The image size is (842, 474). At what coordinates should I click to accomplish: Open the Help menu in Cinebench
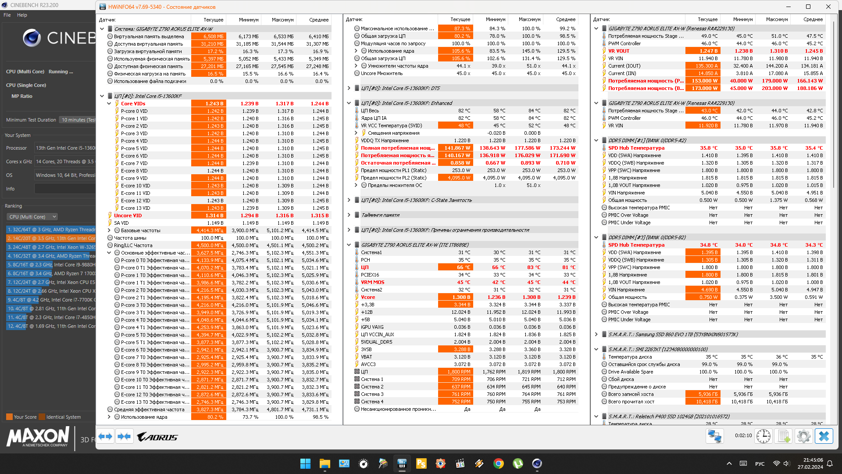coord(22,15)
